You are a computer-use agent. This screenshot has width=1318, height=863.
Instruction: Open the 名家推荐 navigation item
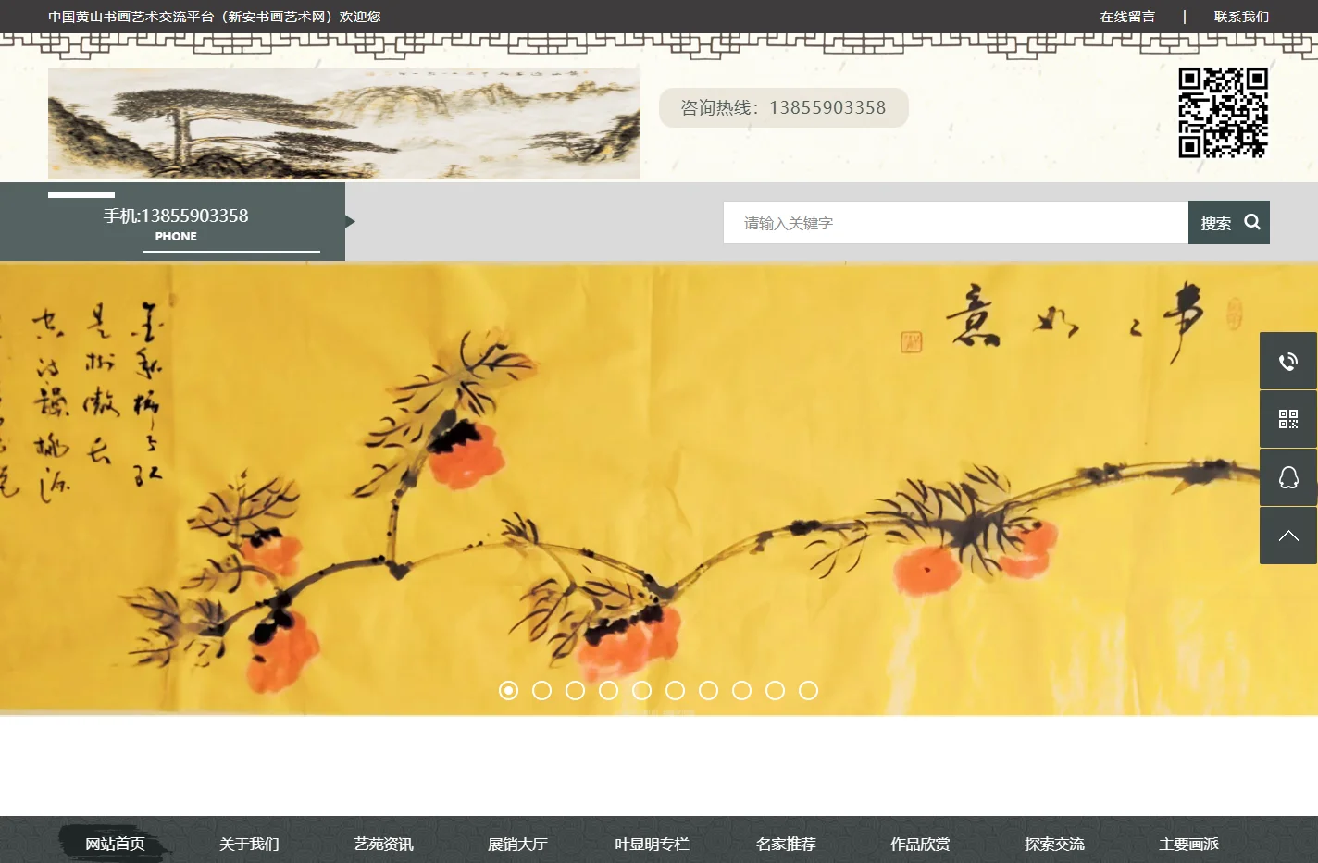point(786,844)
